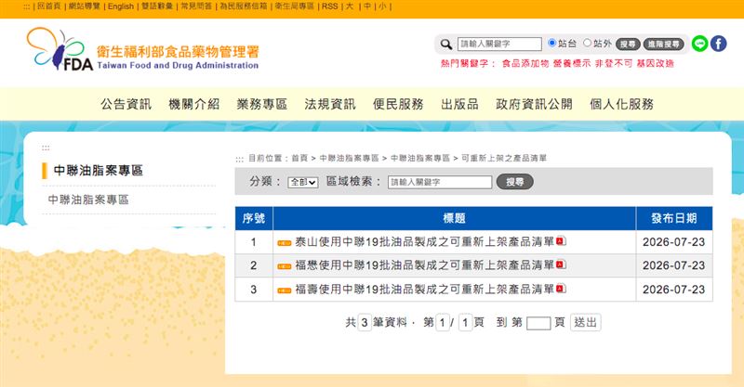Click the 區域檢索 搜尋 button
Screen dimensions: 744x387
(x=515, y=182)
